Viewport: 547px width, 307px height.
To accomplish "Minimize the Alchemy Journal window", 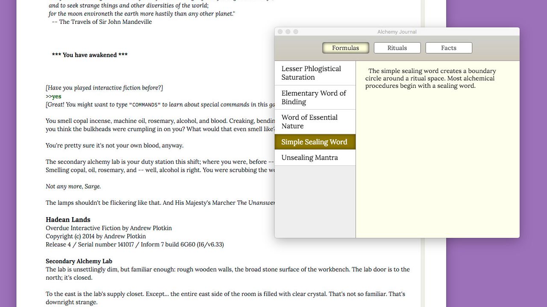I will [x=288, y=32].
